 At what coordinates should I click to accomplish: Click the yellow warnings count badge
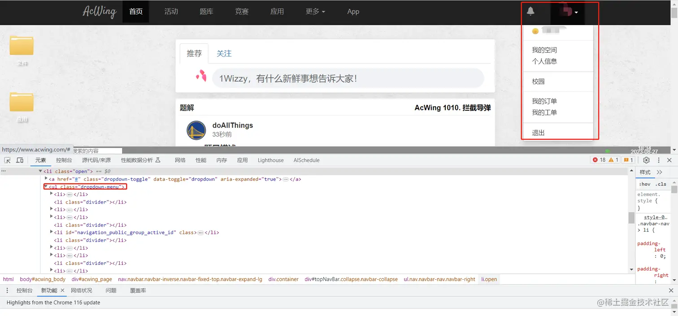613,160
